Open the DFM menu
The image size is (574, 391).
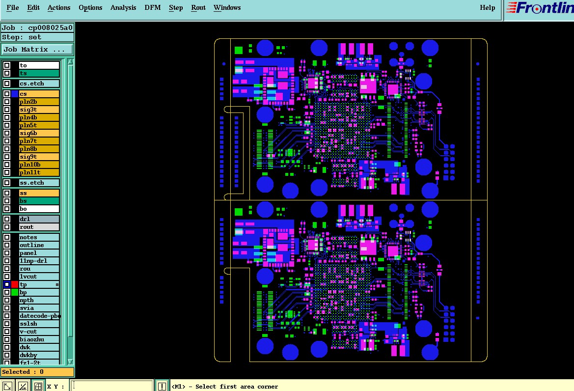(x=152, y=8)
